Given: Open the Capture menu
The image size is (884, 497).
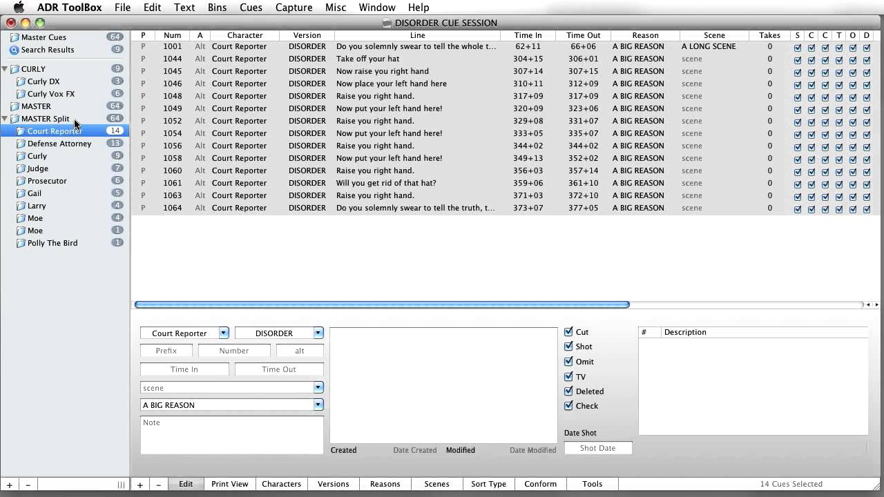Looking at the screenshot, I should pos(294,8).
